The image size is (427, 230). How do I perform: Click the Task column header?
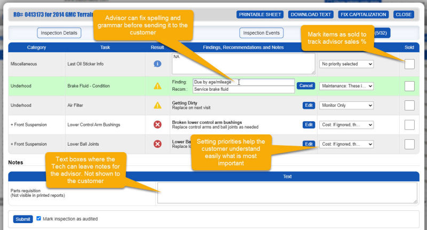(105, 47)
